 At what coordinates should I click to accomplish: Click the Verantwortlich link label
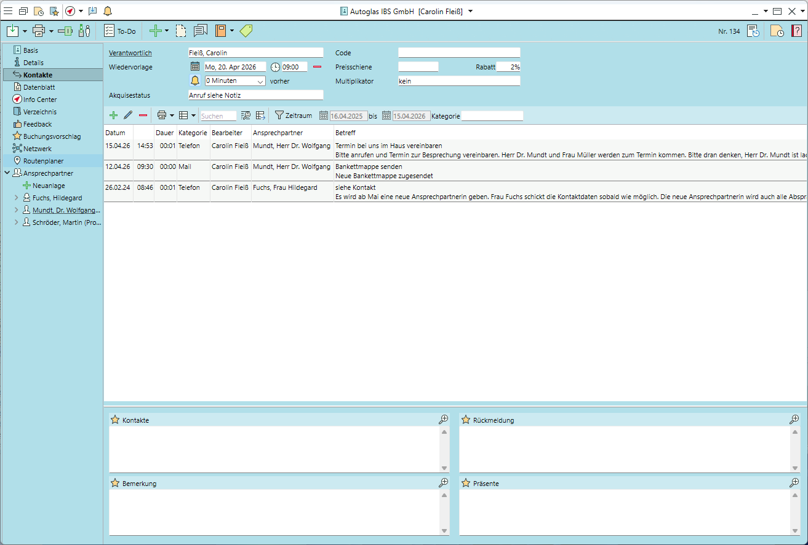click(x=130, y=53)
